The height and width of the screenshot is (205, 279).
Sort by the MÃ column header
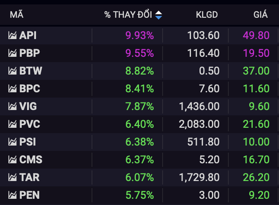[x=16, y=15]
